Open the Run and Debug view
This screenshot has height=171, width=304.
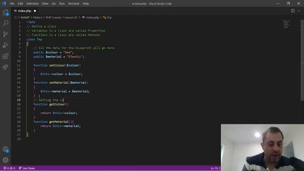tap(5, 45)
